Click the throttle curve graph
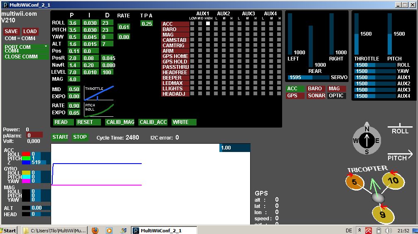The image size is (418, 234). click(99, 93)
